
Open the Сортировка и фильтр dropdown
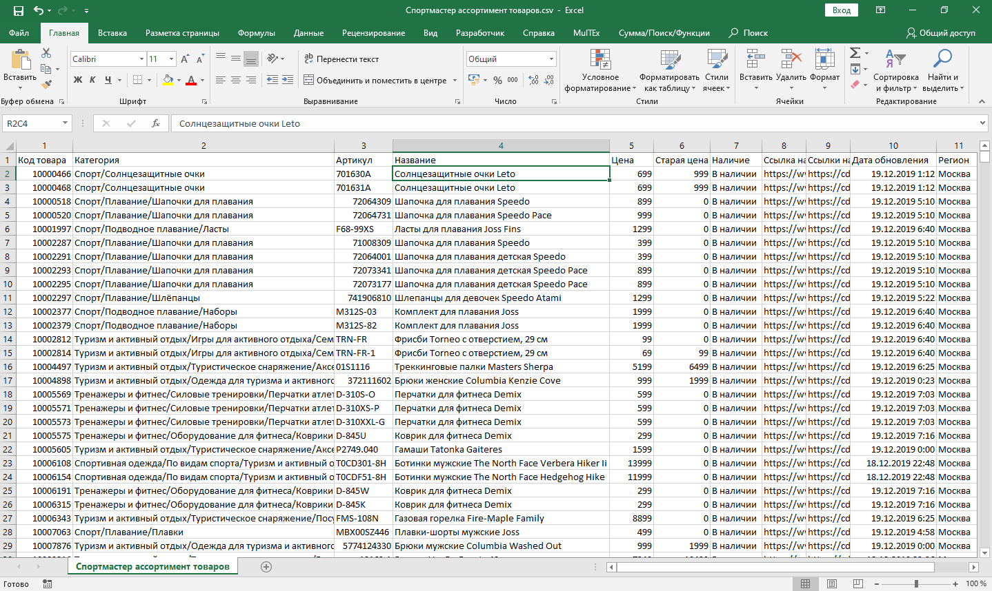tap(895, 71)
